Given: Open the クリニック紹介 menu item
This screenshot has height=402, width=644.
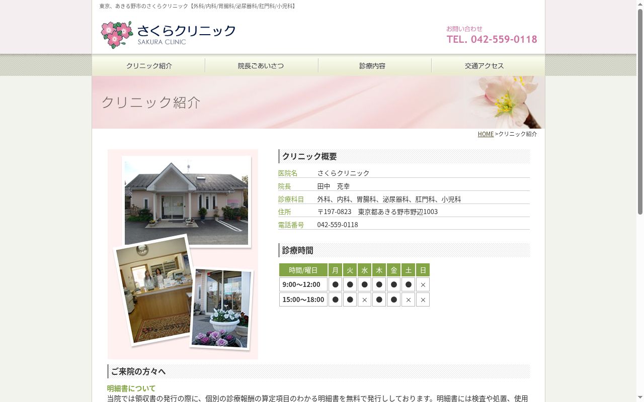Looking at the screenshot, I should coord(149,66).
